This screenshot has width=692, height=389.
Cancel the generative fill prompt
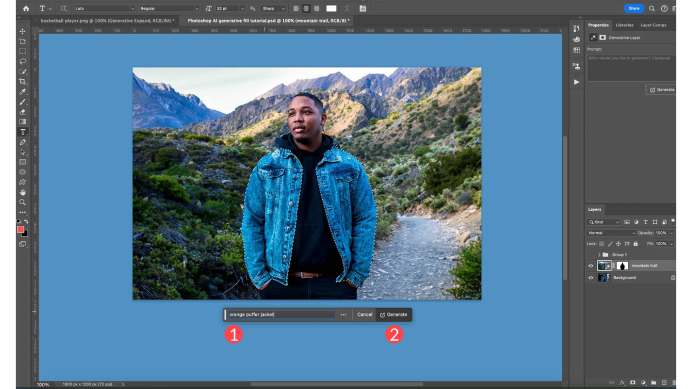click(364, 314)
